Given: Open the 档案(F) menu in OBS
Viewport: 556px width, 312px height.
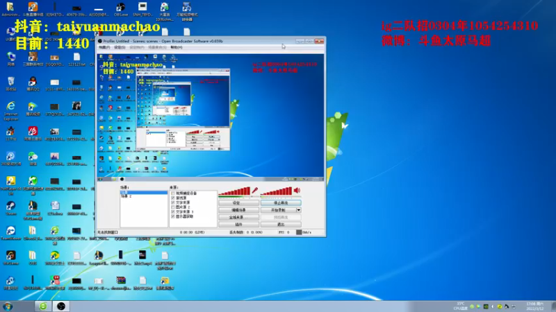Looking at the screenshot, I should coord(105,47).
